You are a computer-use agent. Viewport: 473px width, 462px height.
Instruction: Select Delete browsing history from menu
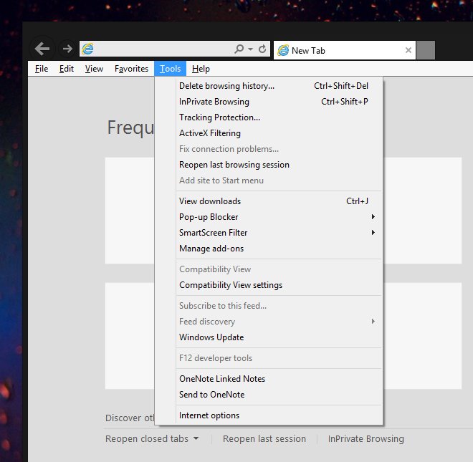[x=226, y=86]
